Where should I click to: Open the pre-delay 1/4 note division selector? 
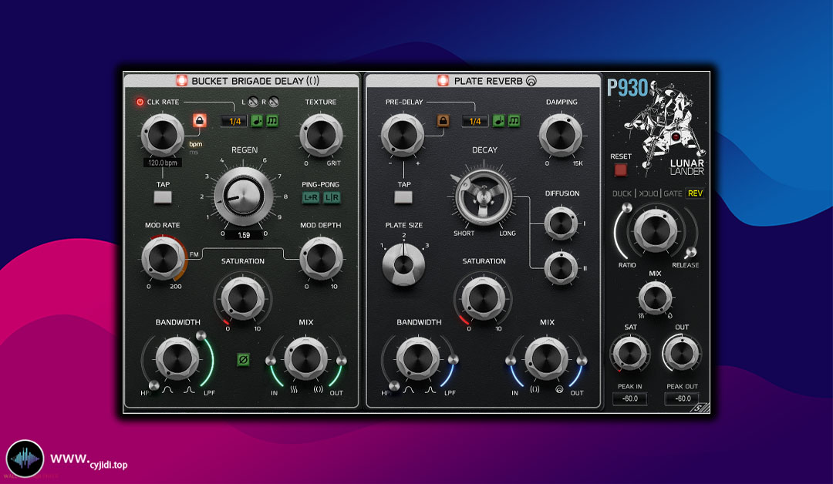coord(475,122)
